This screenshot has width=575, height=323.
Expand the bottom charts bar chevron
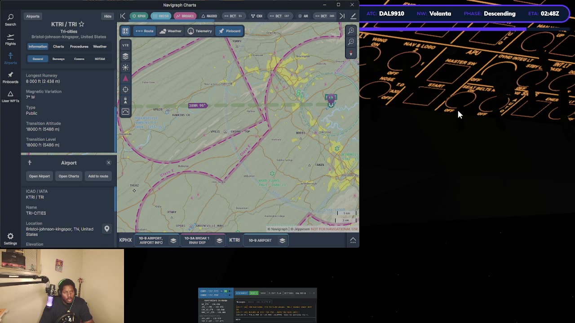pos(353,240)
